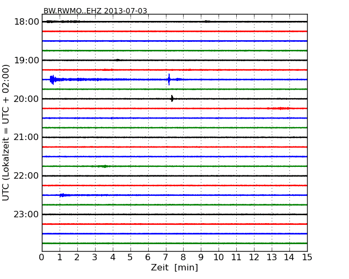This screenshot has width=349, height=279.
Task: Click the black burst at start of 18:00 trace
Action: tap(50, 21)
